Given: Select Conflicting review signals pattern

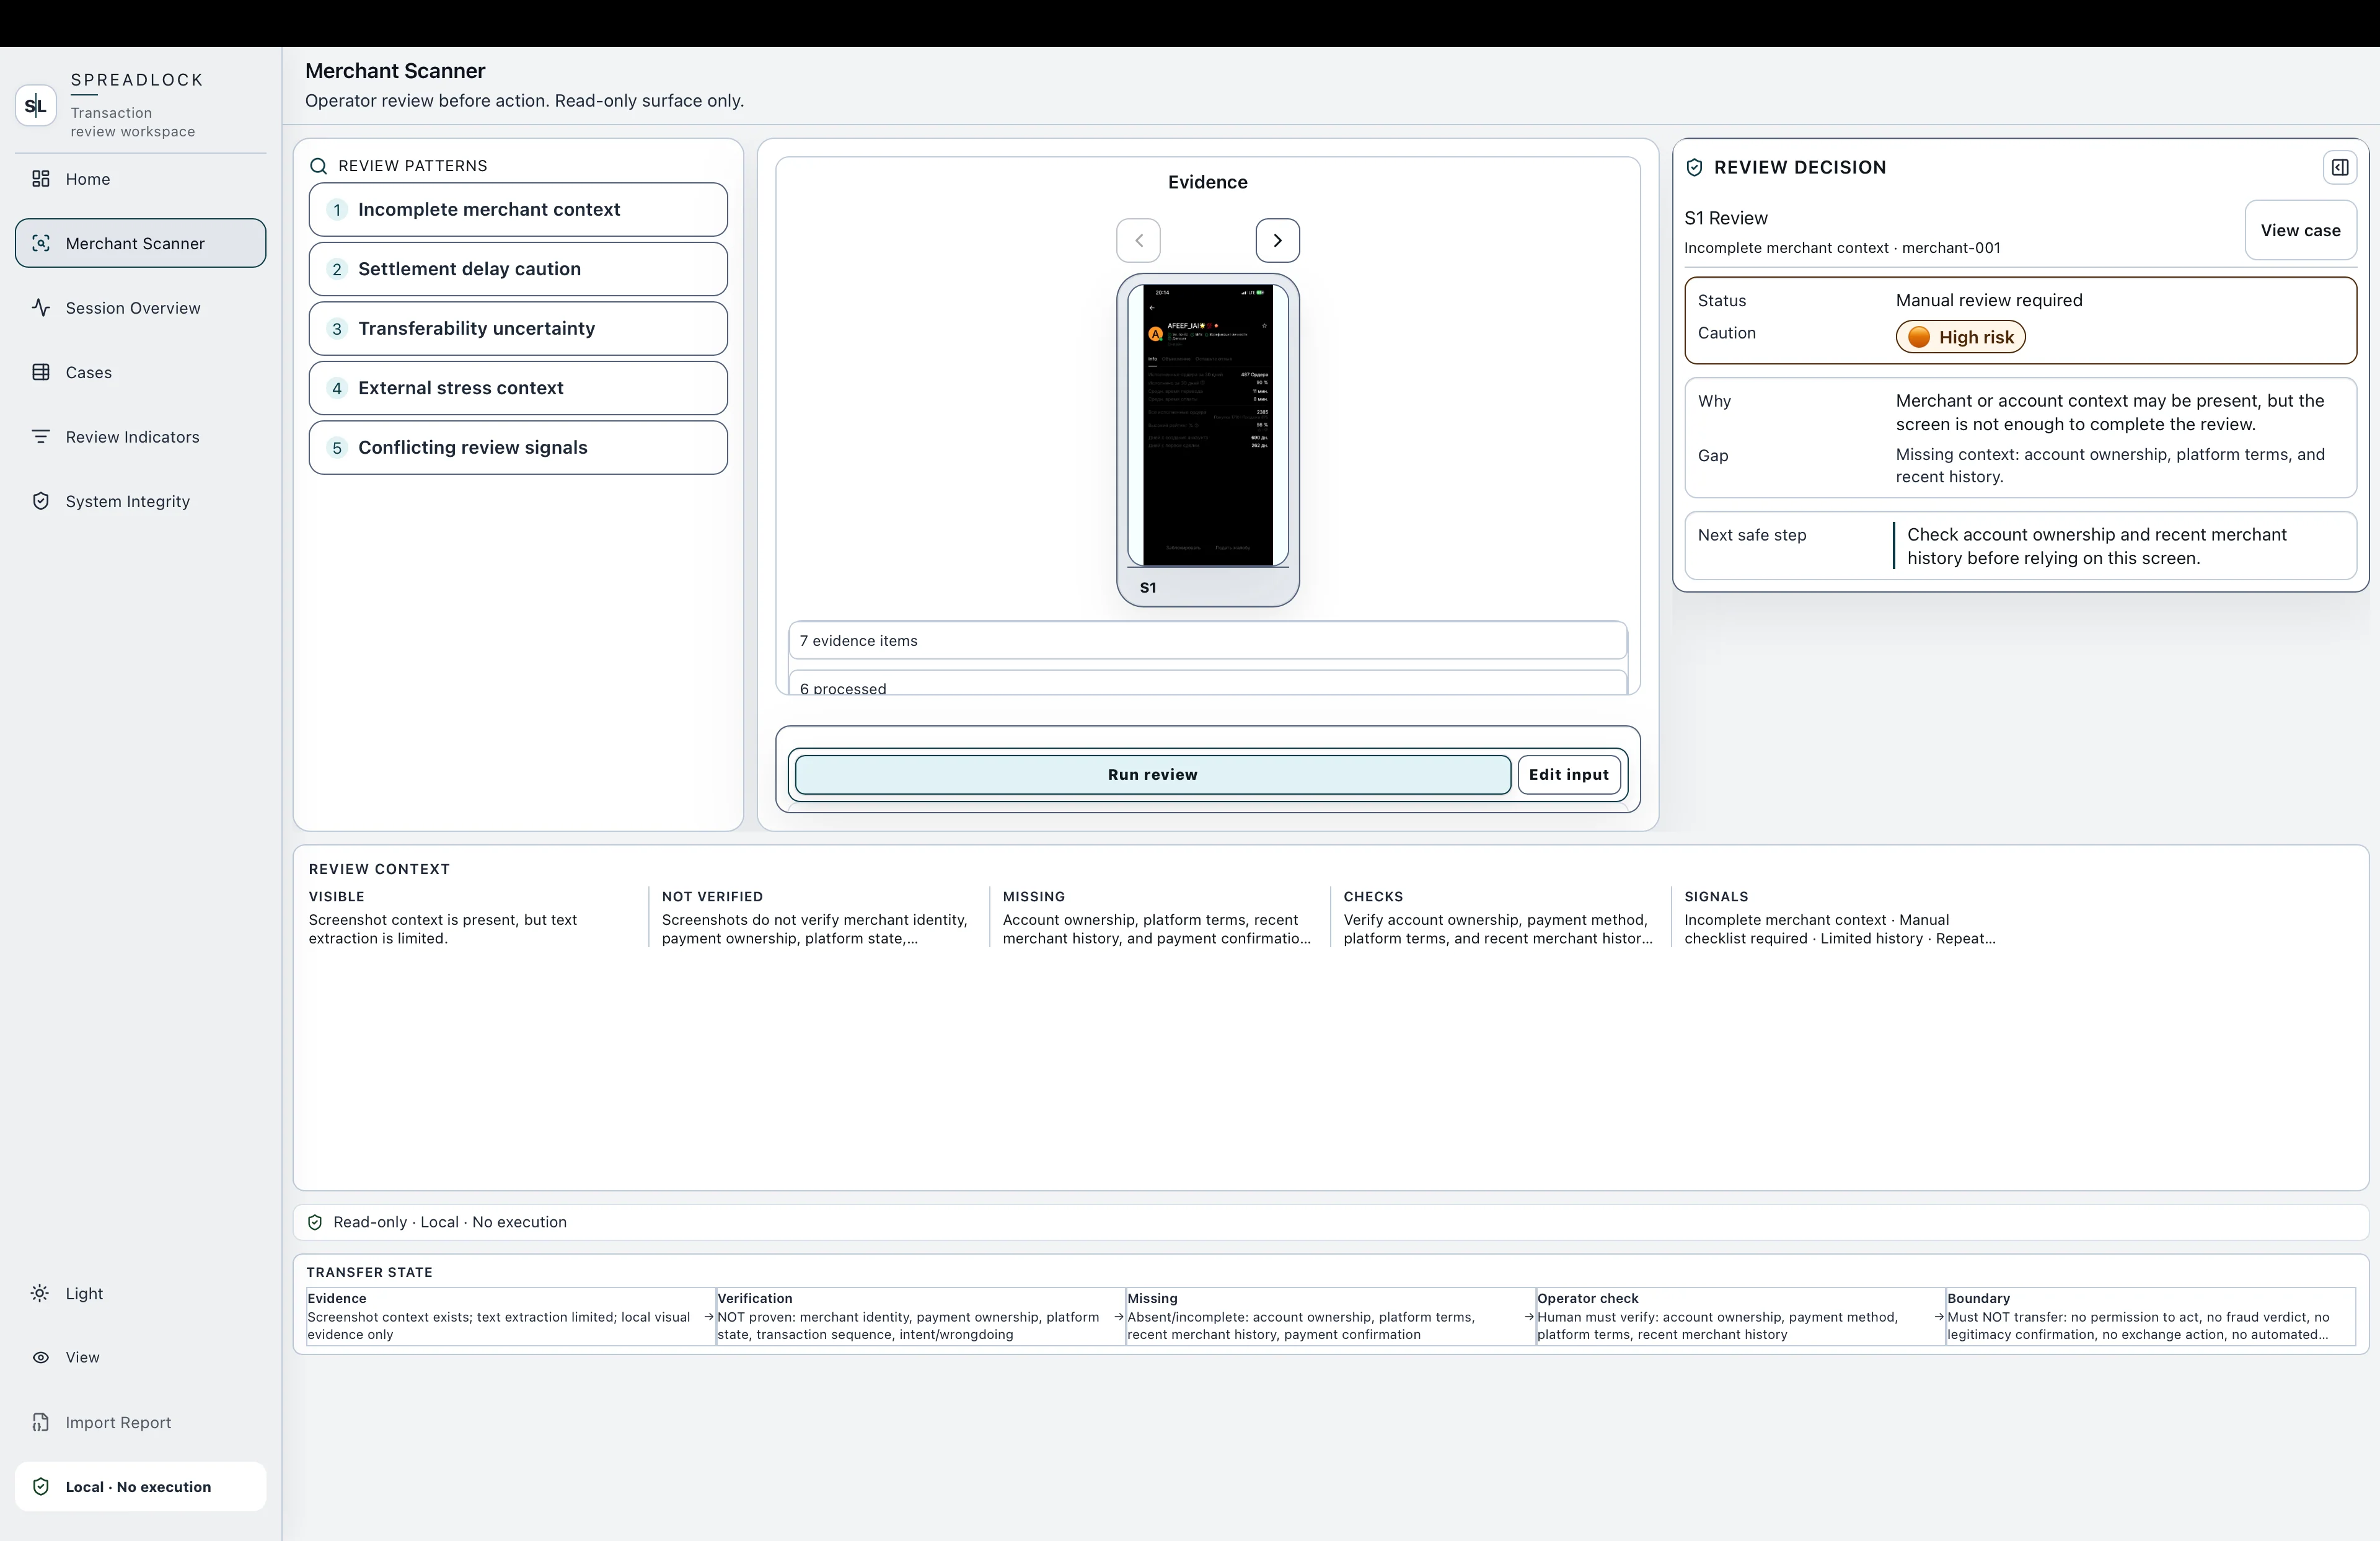Looking at the screenshot, I should pos(518,447).
